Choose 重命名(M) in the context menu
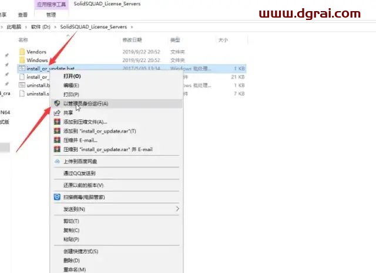This screenshot has width=376, height=273. point(116,269)
